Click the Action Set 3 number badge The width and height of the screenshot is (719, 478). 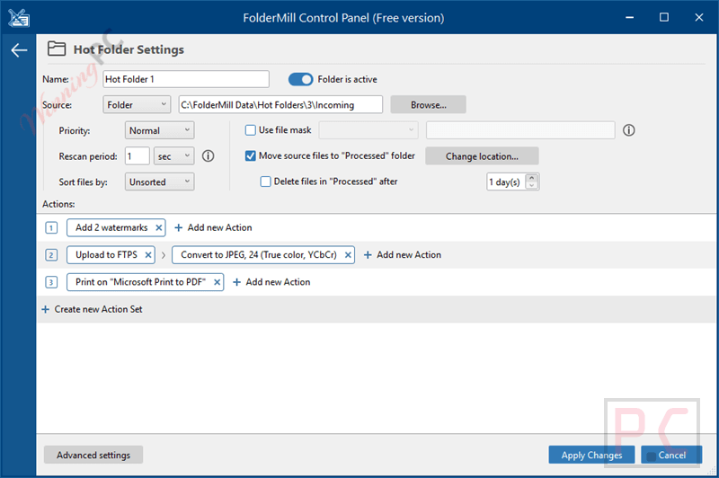pos(51,282)
